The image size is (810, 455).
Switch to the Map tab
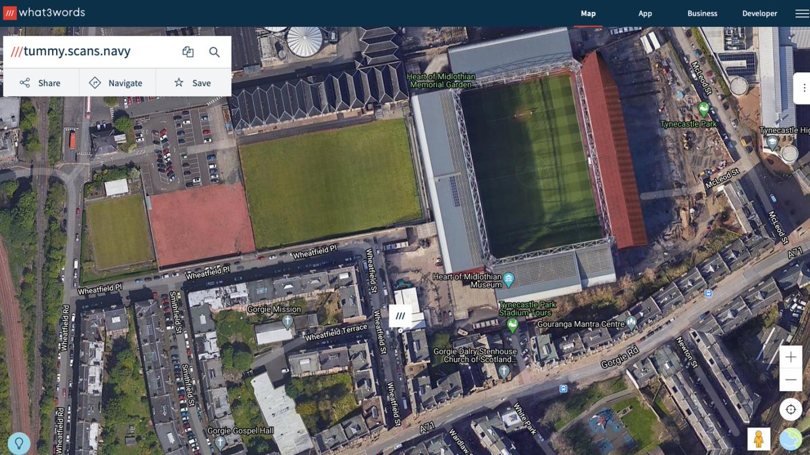[x=588, y=13]
